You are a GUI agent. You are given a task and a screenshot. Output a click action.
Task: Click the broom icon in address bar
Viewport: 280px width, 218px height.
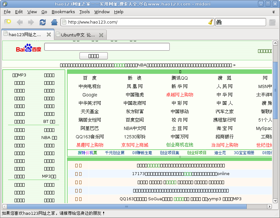click(210, 22)
